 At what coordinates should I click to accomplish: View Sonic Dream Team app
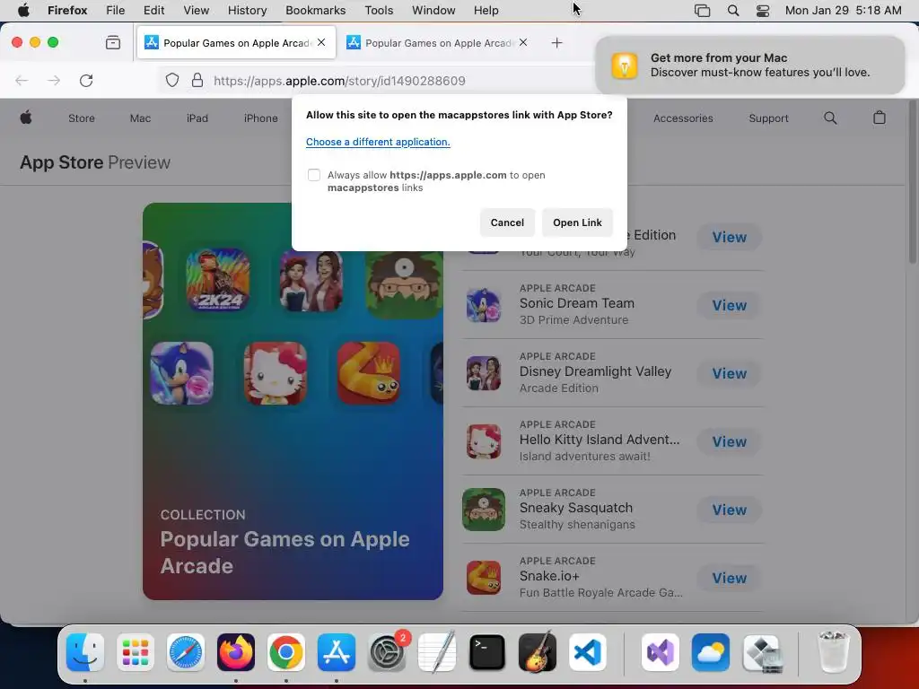(x=729, y=305)
